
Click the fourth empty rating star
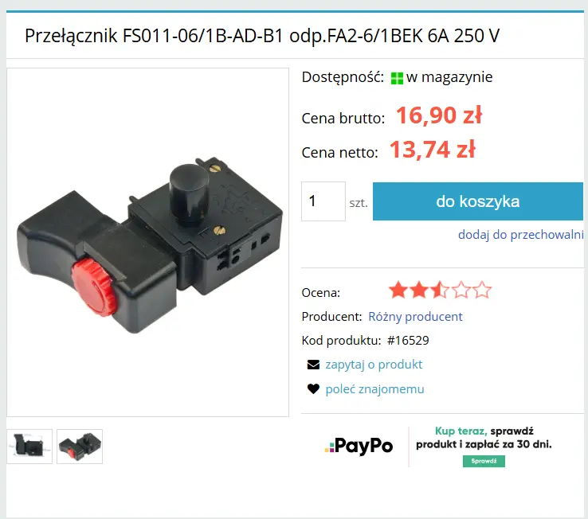(461, 291)
